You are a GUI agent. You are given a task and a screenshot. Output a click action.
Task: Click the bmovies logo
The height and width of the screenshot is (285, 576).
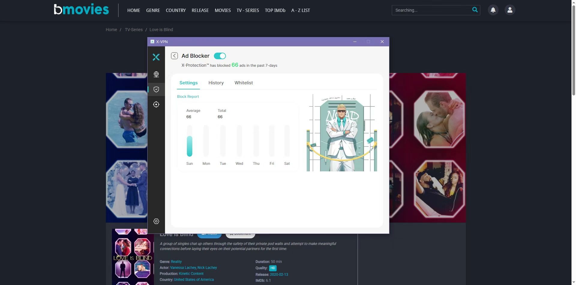pyautogui.click(x=81, y=9)
